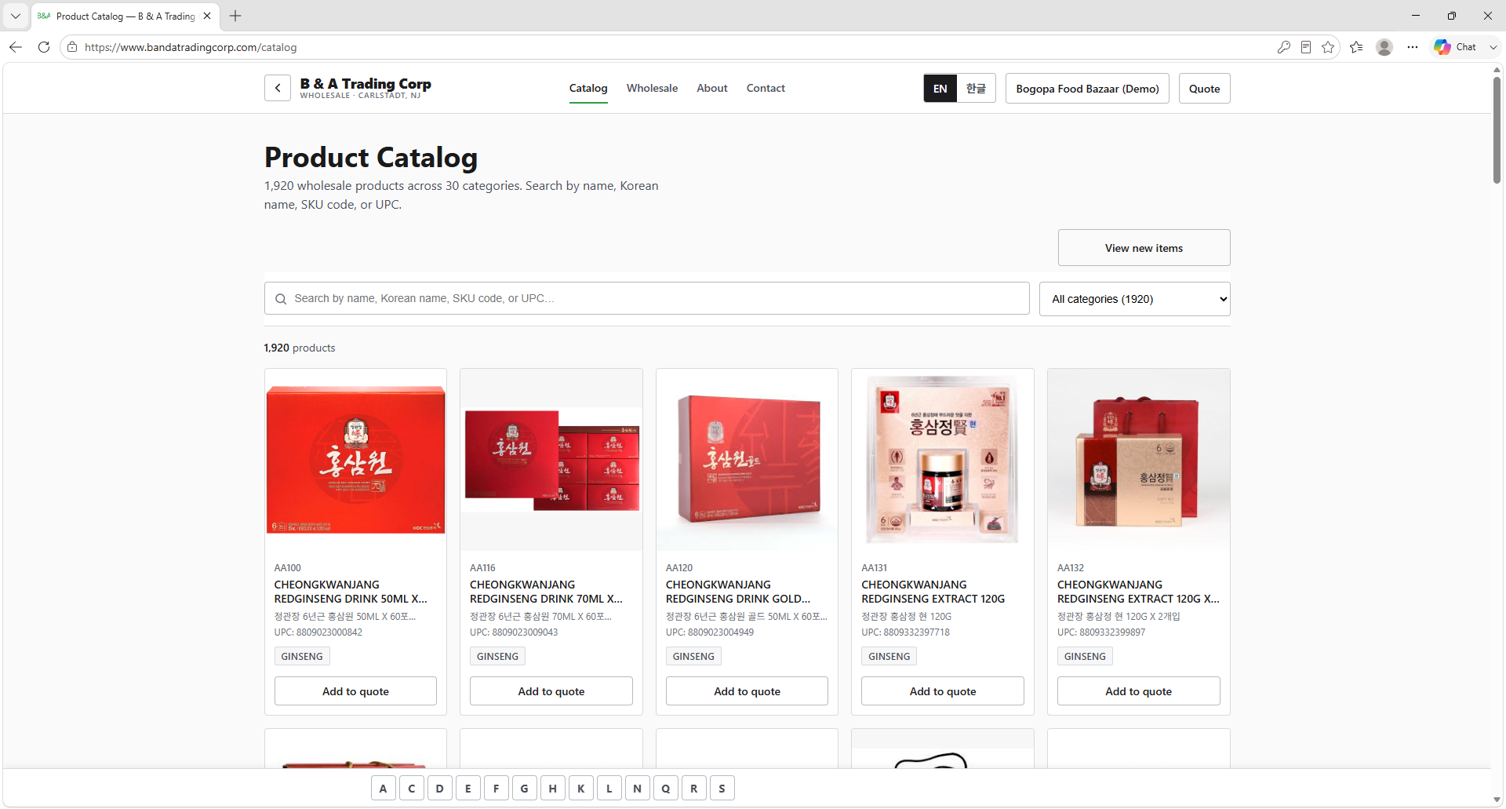Add AA132 to quote
Viewport: 1506px width, 809px height.
(1138, 691)
